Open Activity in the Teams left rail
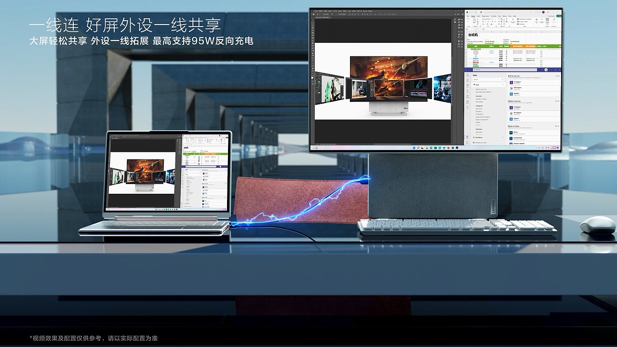Viewport: 617px width, 347px height. tap(468, 75)
